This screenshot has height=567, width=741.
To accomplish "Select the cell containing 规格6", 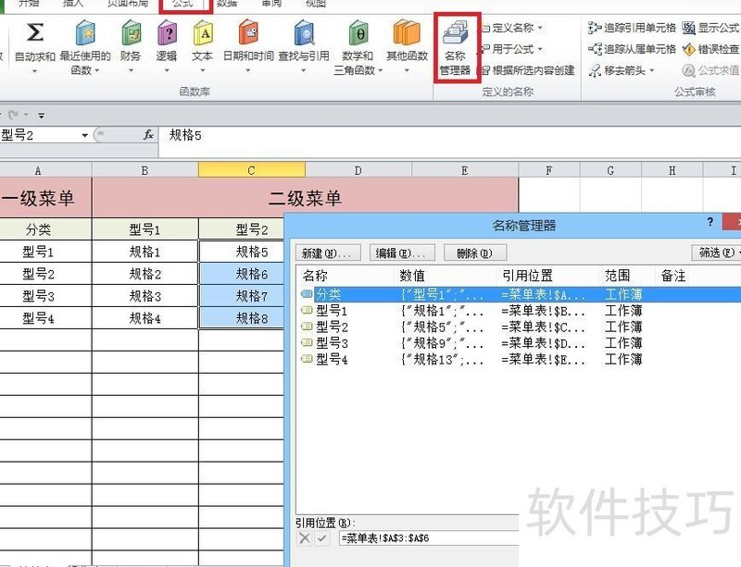I will click(242, 274).
